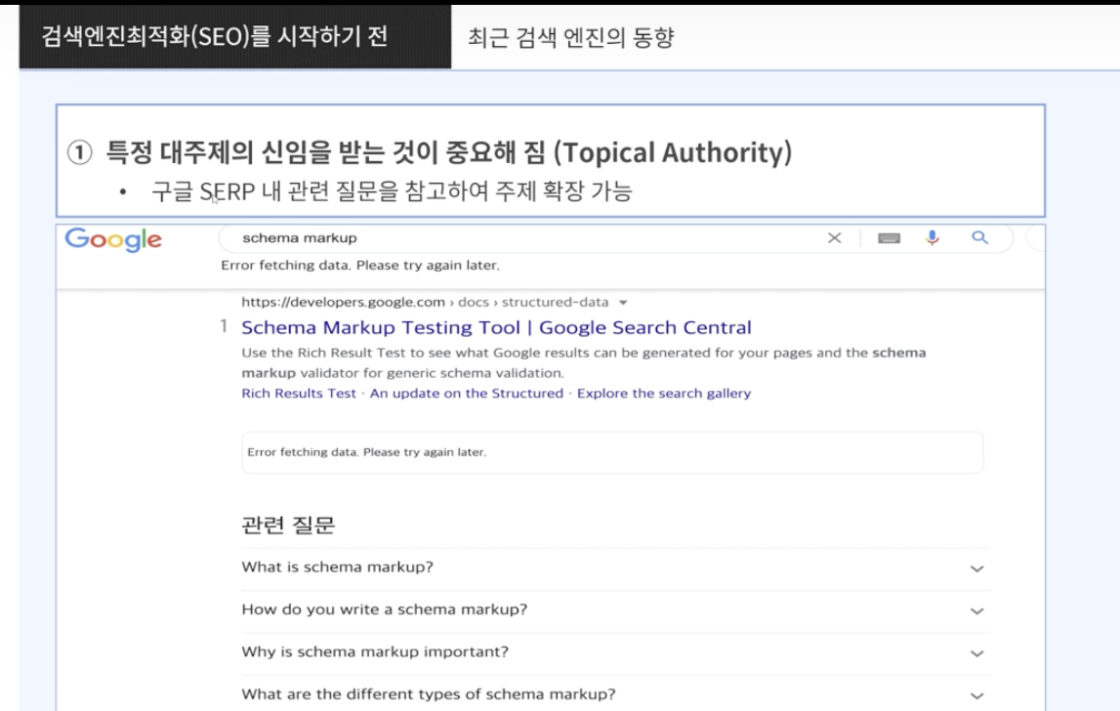Clear the search box with the X icon
The image size is (1120, 711).
pos(834,238)
